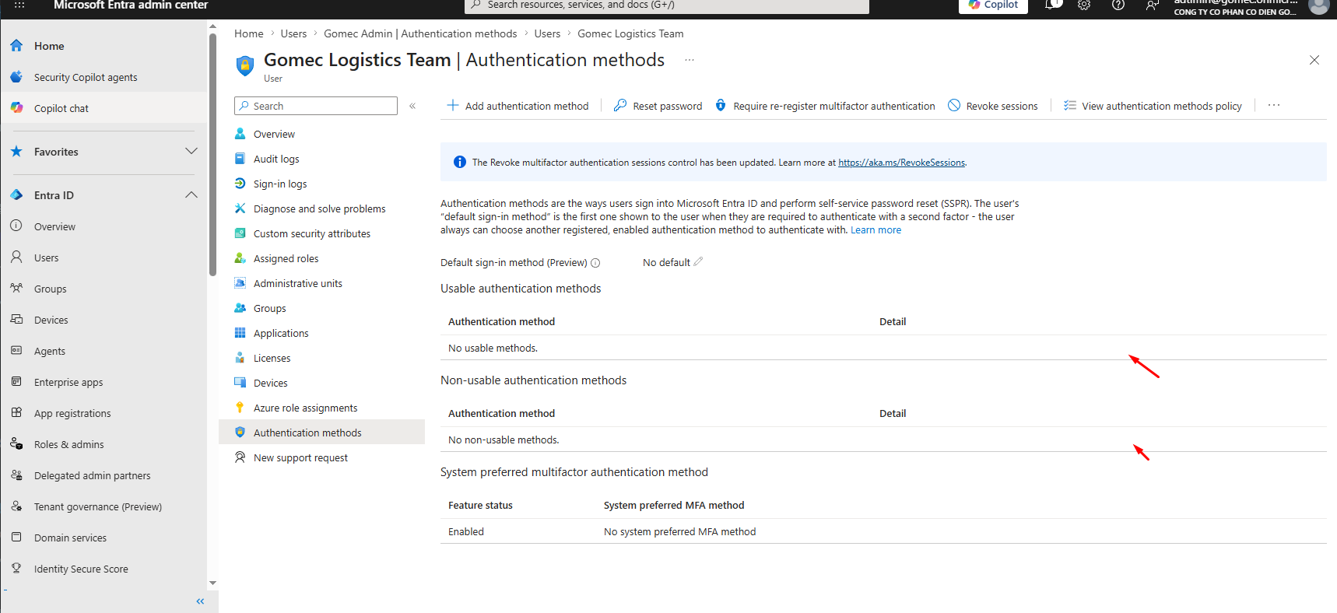1337x613 pixels.
Task: Click the Applications grid icon
Action: 240,333
